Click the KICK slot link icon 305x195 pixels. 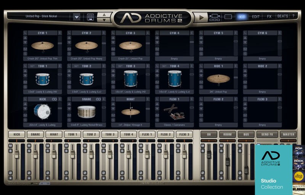click(x=54, y=99)
